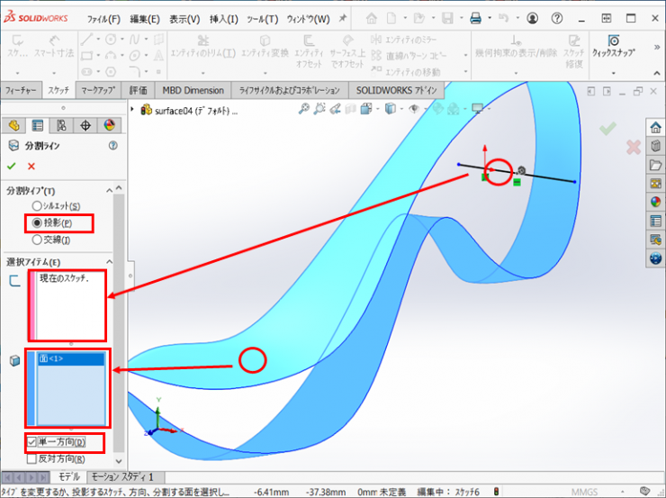
Task: Expand the surface04 feature tree node
Action: coord(133,110)
